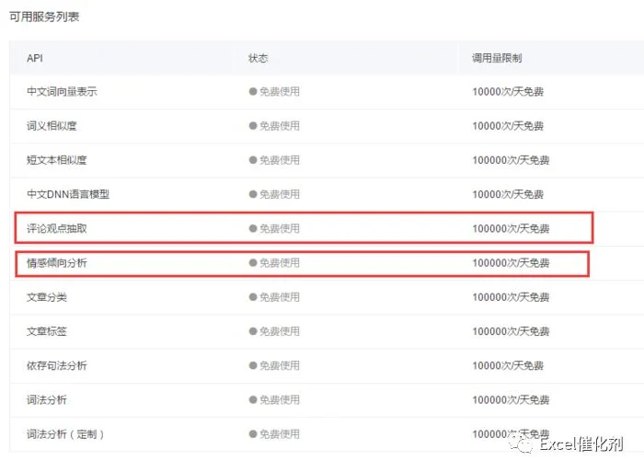Click 免费使用 status in the 词法分析 row
Screen dimensions: 644x472
pos(280,399)
